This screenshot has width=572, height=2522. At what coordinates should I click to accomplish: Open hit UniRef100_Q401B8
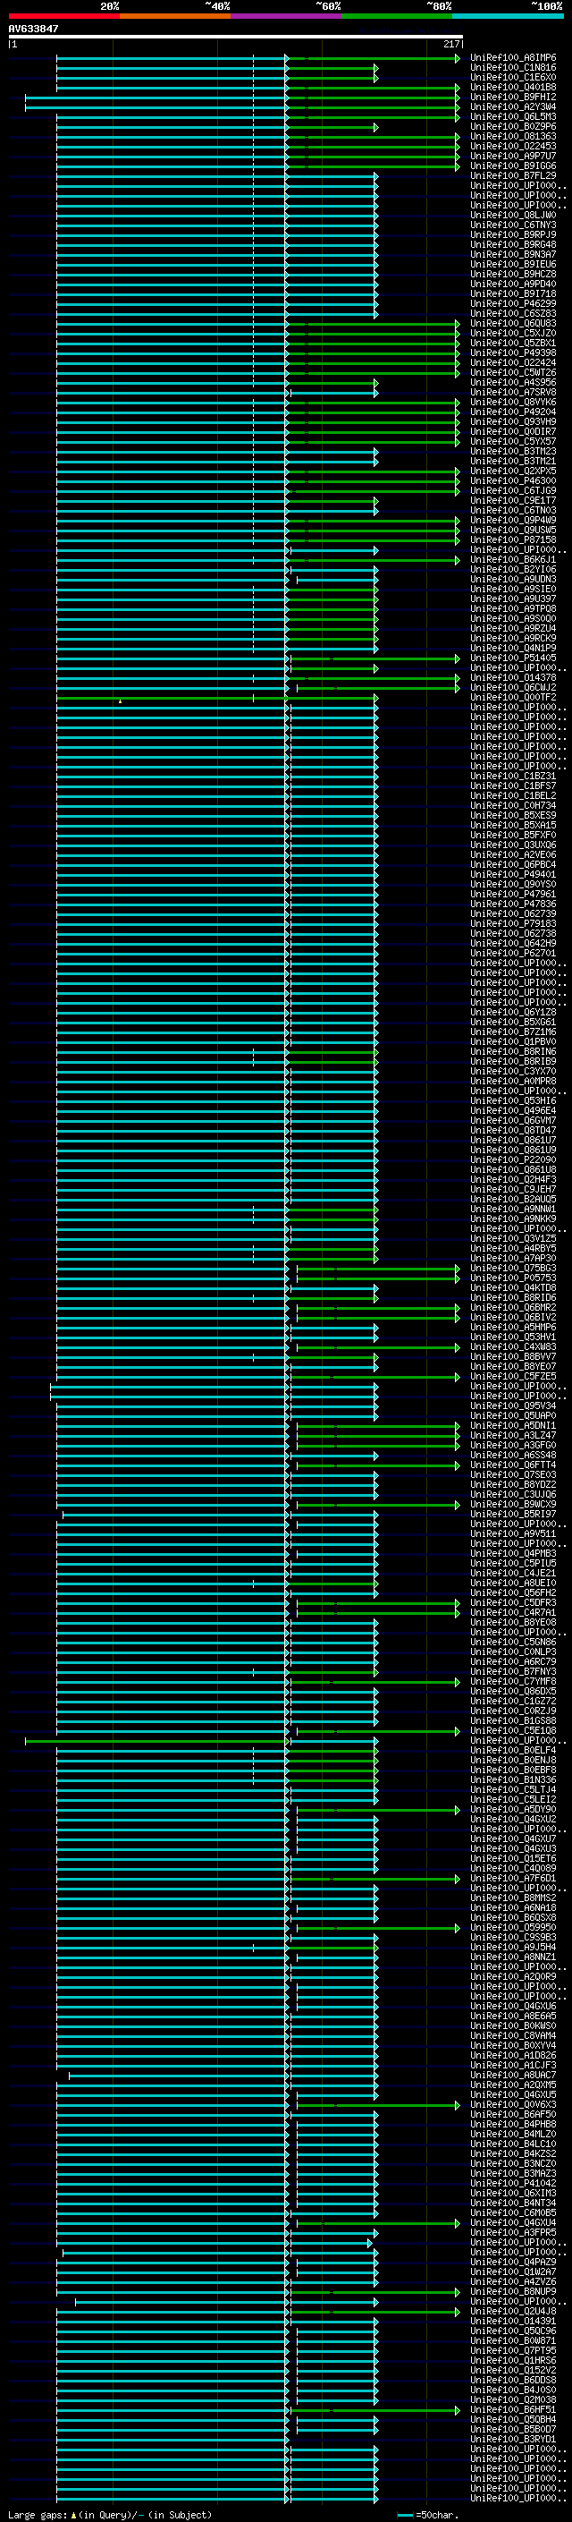coord(513,87)
